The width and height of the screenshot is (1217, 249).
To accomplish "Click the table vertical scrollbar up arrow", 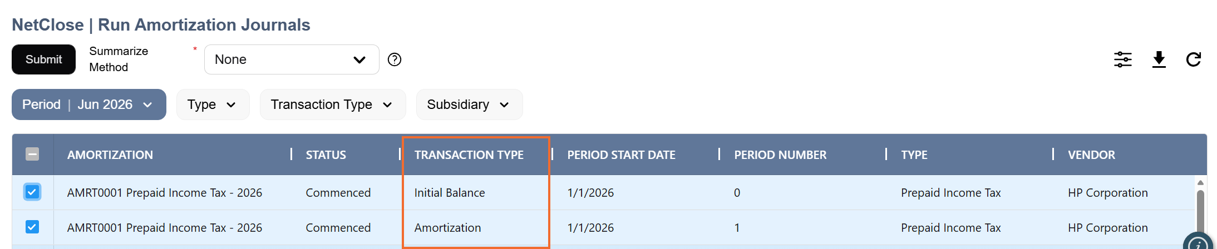I will coord(1200,182).
